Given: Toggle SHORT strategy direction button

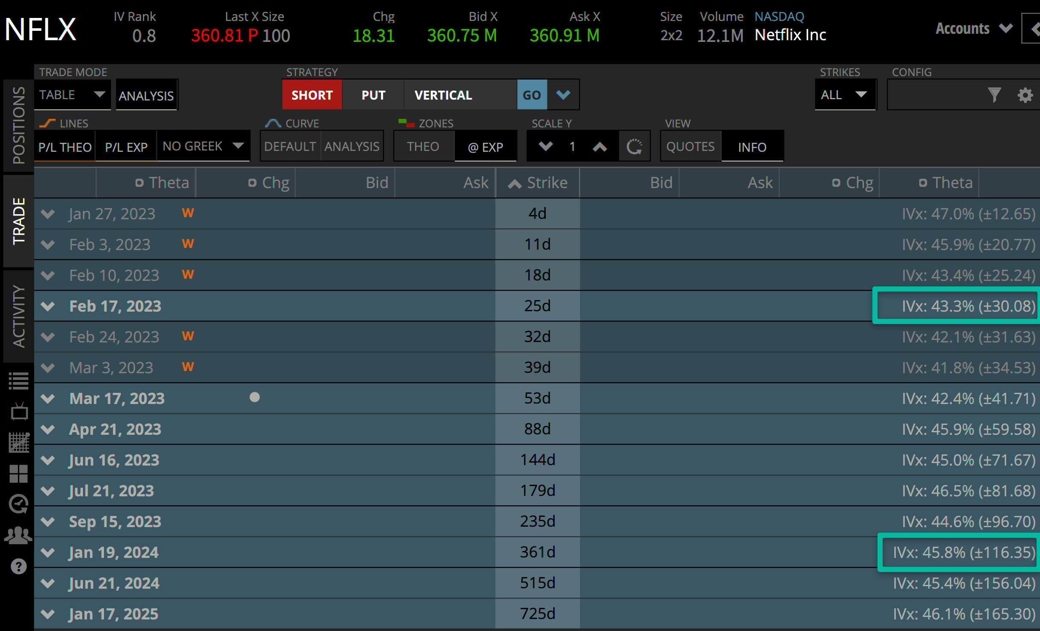Looking at the screenshot, I should [x=312, y=95].
